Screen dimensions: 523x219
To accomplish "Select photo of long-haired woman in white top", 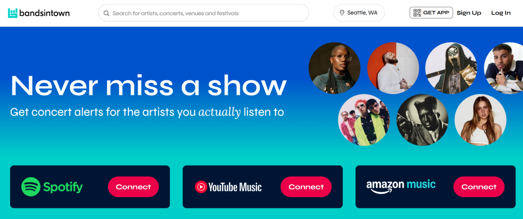I will (481, 120).
